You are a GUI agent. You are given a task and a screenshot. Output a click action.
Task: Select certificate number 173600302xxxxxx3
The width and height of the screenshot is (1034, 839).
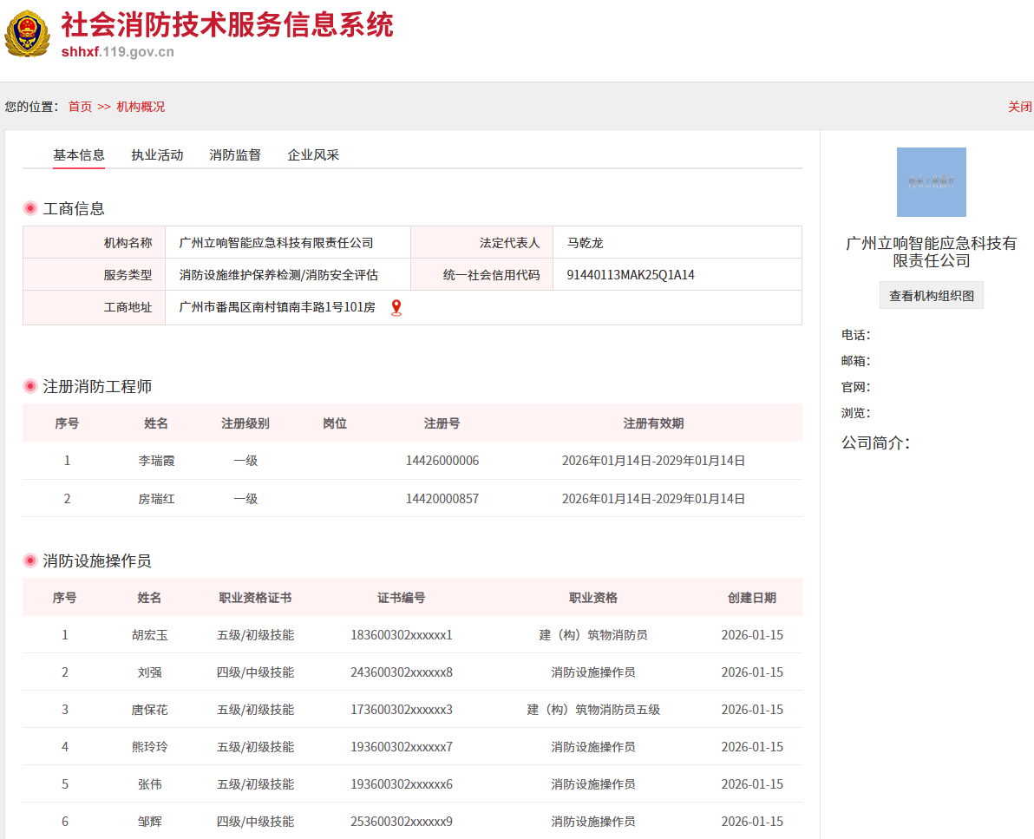402,709
